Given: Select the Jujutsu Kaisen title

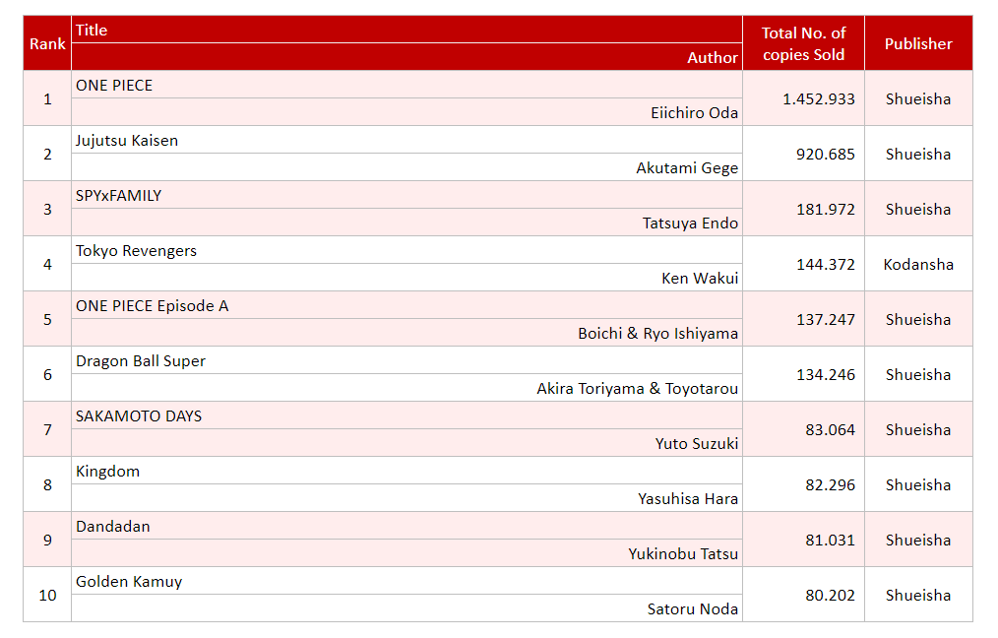Looking at the screenshot, I should click(127, 141).
